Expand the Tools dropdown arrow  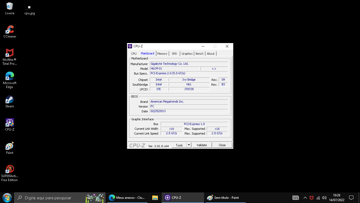(189, 145)
